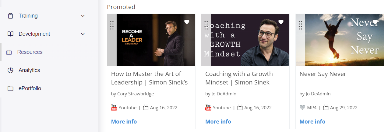
Task: Click the Analytics pie chart icon
Action: [x=11, y=70]
